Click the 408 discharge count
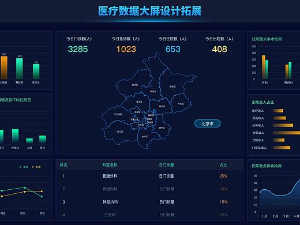The image size is (300, 225). click(219, 49)
